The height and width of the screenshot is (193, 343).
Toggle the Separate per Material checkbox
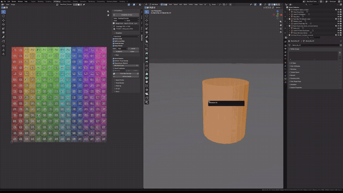click(x=114, y=63)
